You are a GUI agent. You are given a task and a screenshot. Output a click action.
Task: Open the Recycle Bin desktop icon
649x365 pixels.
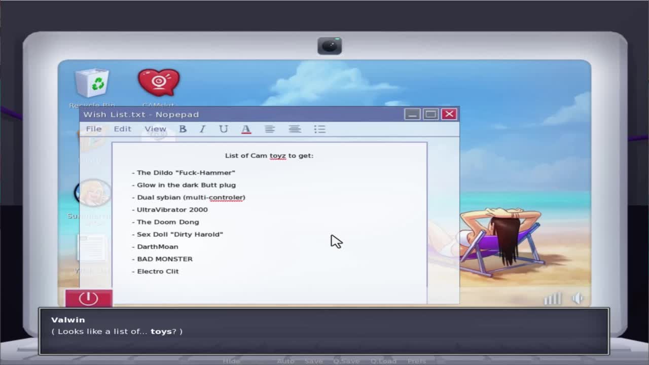click(x=92, y=84)
